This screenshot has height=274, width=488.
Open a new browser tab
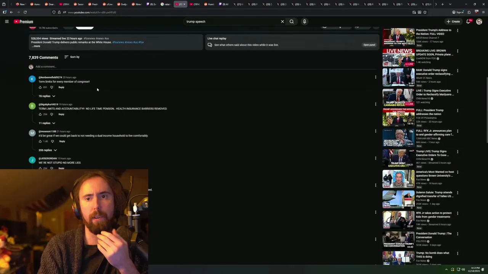pyautogui.click(x=442, y=4)
